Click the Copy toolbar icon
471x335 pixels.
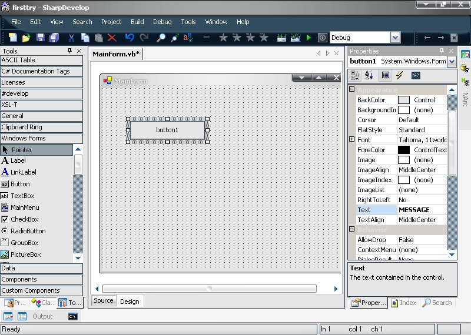[x=85, y=38]
